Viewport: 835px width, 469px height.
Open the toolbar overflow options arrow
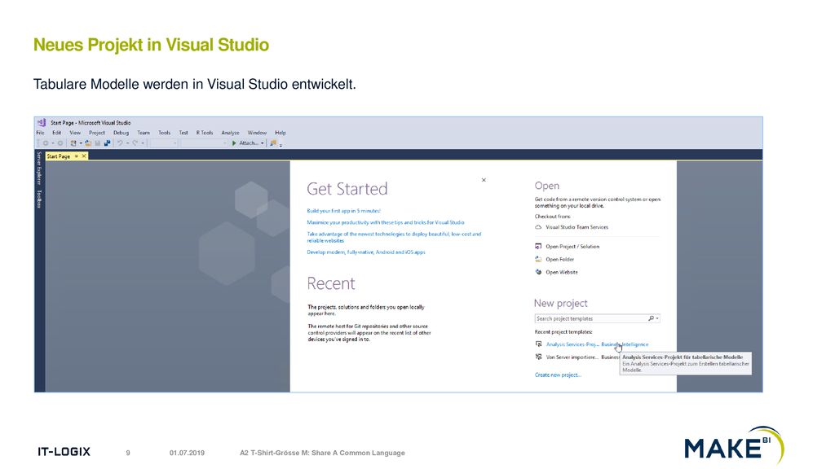281,145
